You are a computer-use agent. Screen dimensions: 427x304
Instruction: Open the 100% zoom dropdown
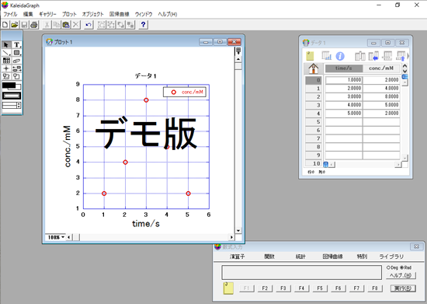pyautogui.click(x=56, y=237)
